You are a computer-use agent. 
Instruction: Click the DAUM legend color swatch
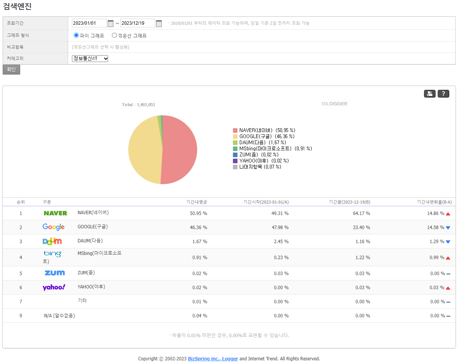click(235, 143)
